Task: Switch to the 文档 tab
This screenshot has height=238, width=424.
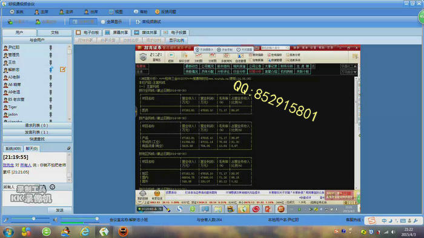Action: pos(55,33)
